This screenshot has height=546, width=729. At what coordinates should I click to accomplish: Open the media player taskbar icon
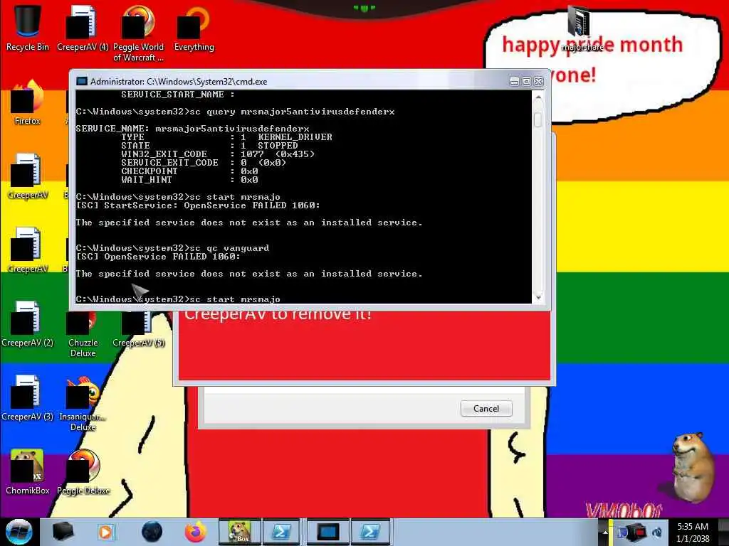(x=105, y=532)
